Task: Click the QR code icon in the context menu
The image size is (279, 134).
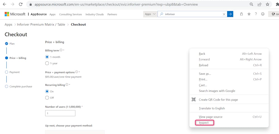Action: (x=194, y=100)
